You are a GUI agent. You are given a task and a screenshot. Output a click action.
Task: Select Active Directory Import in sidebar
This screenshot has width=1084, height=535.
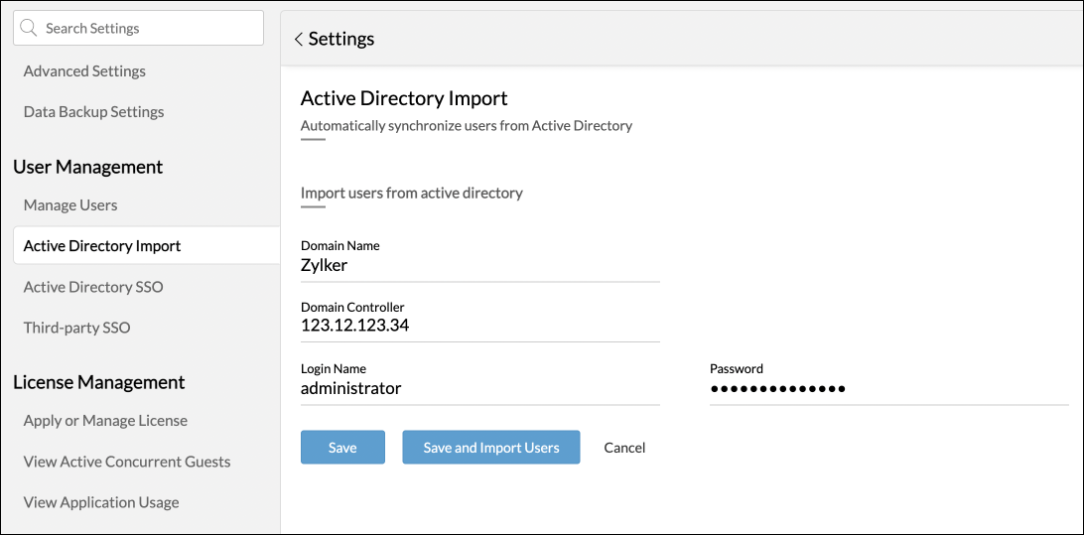(102, 246)
